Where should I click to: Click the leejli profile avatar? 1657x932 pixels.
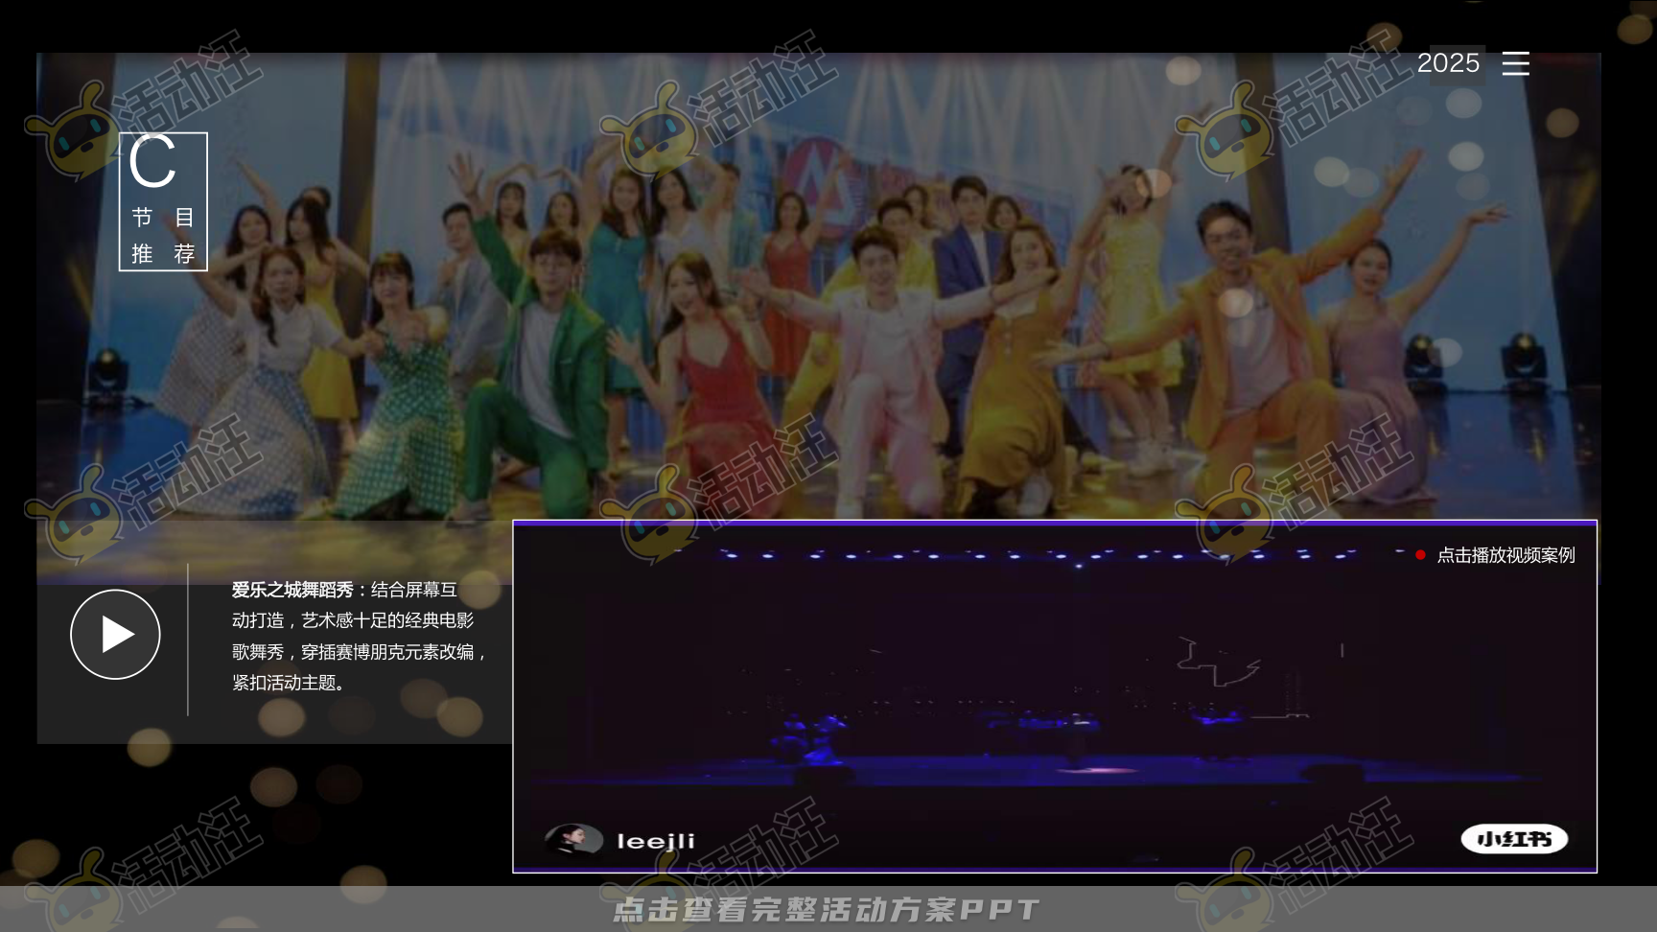(x=572, y=839)
